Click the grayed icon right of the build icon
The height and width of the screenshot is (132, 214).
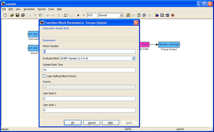coord(133,15)
